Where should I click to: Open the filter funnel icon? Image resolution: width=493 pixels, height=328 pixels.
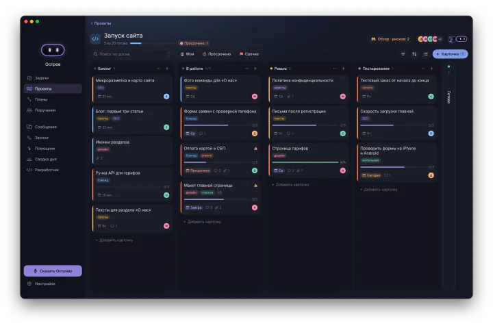click(x=403, y=54)
